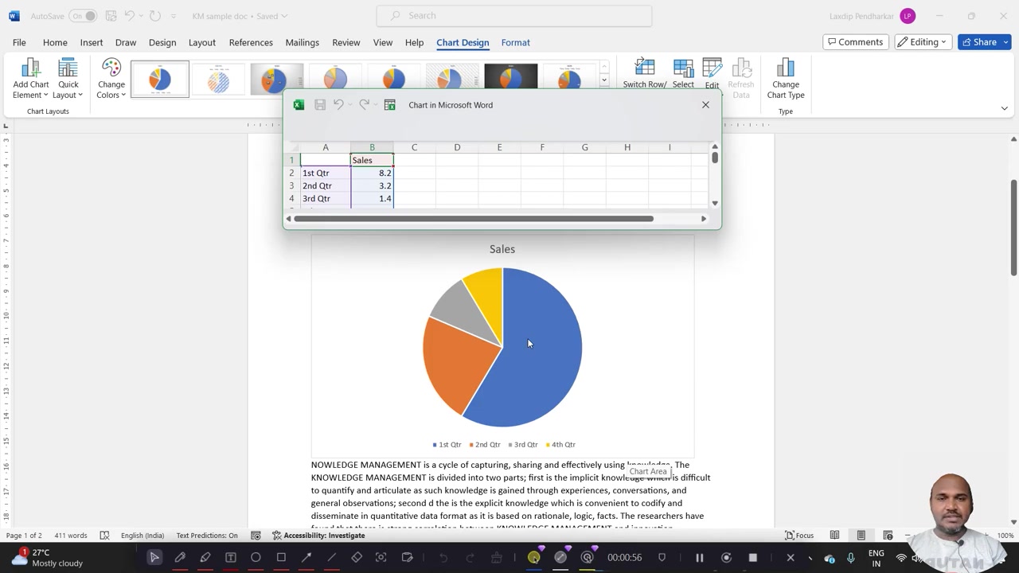Switch to the Chart Design tab
The height and width of the screenshot is (573, 1019).
(x=463, y=42)
